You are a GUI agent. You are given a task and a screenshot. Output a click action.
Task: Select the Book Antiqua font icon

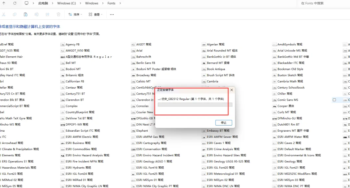click(204, 69)
